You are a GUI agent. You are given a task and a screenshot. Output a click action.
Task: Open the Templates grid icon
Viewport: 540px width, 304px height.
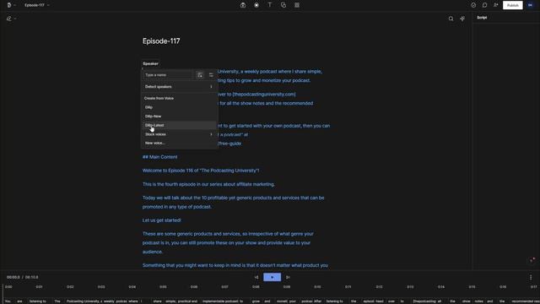(296, 5)
